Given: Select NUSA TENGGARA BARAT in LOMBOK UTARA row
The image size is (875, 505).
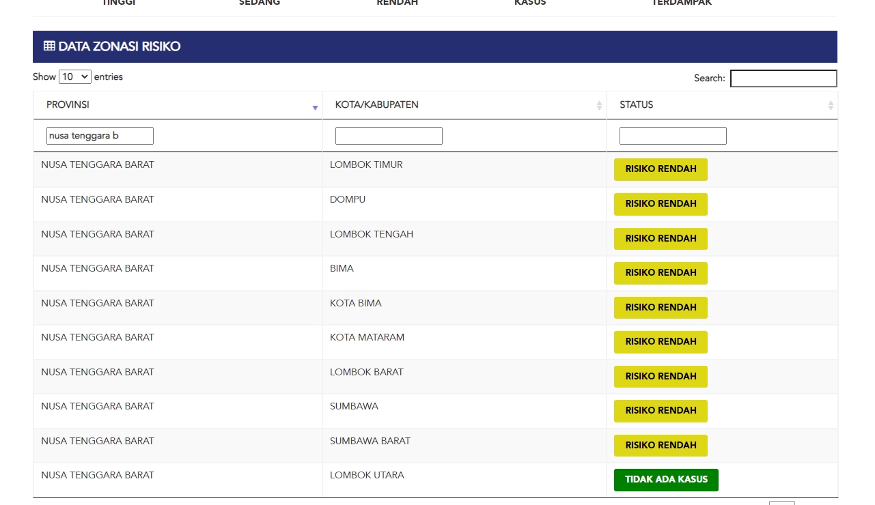Looking at the screenshot, I should coord(98,475).
